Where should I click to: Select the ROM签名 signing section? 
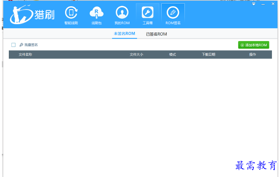(x=173, y=15)
